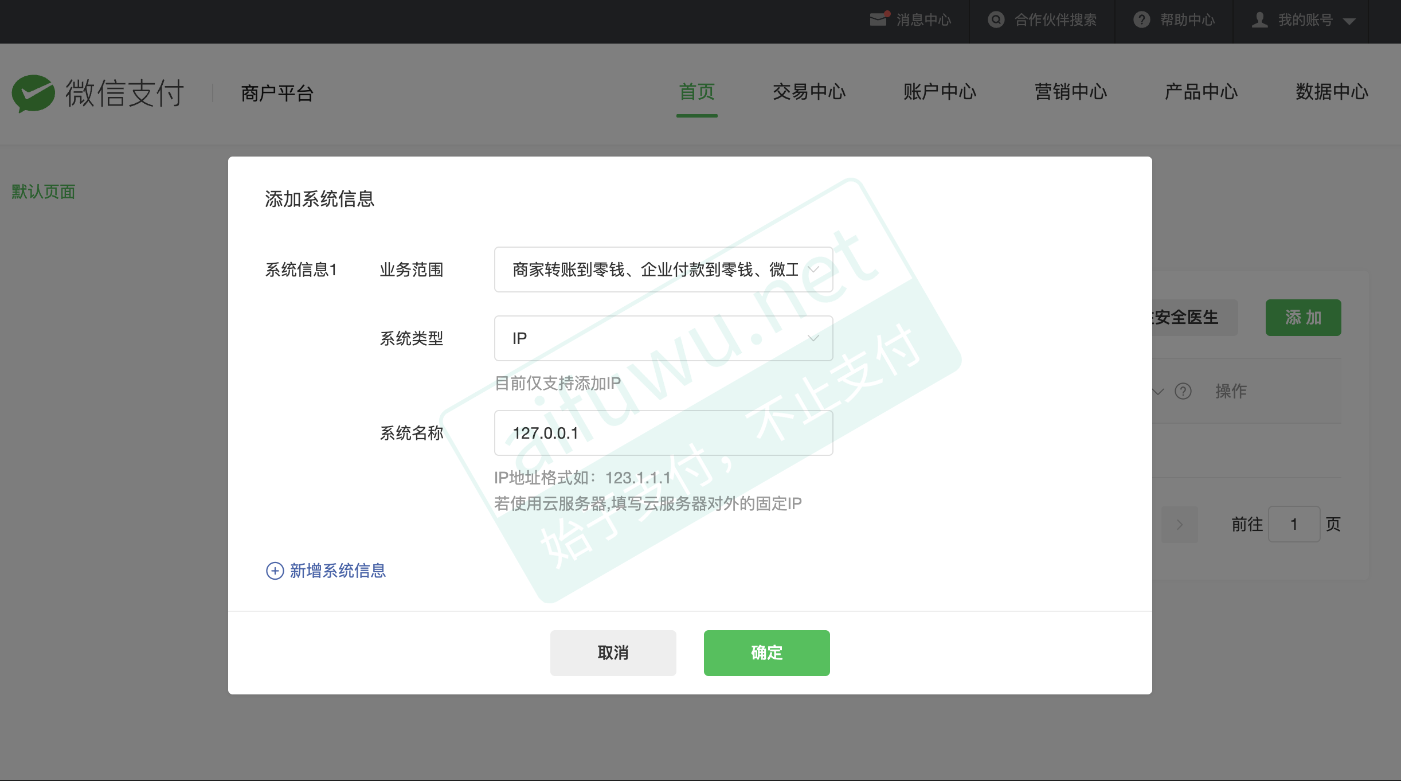Confirm with the 确定 button
Viewport: 1401px width, 781px height.
click(766, 653)
